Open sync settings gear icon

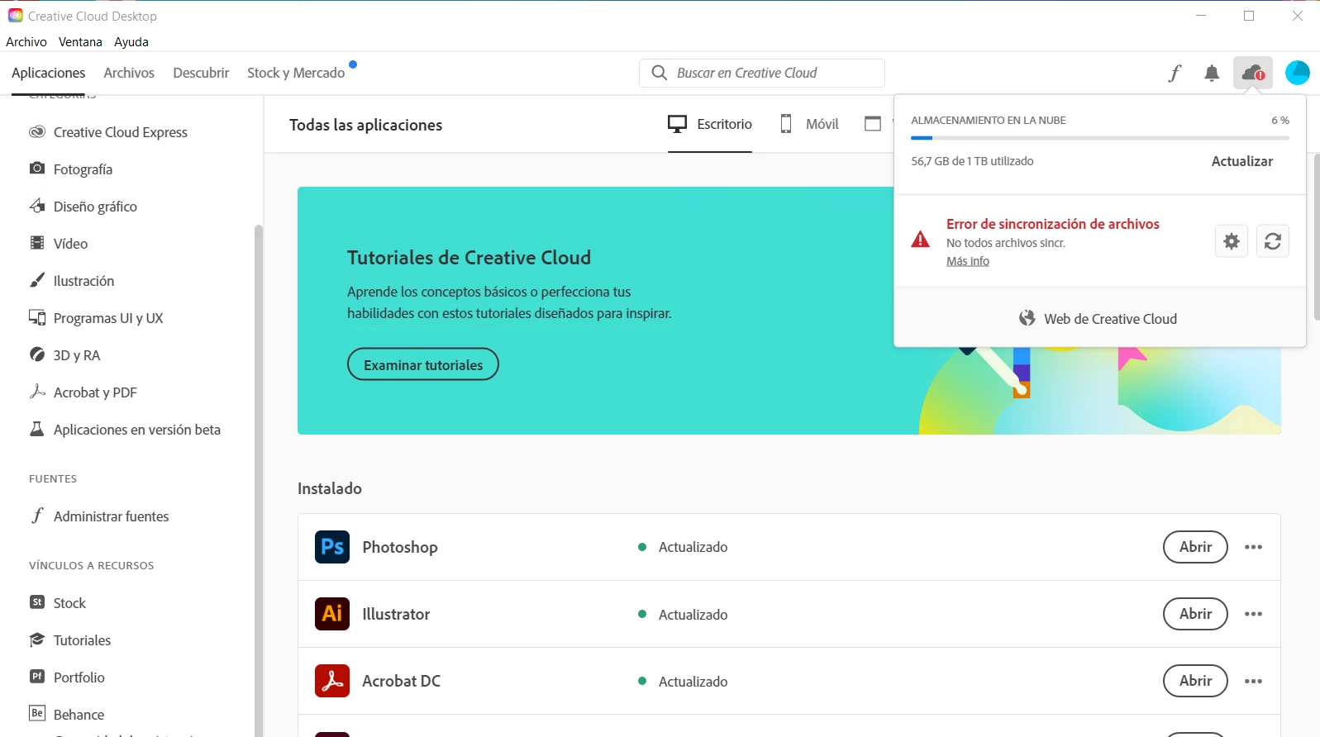[1232, 241]
